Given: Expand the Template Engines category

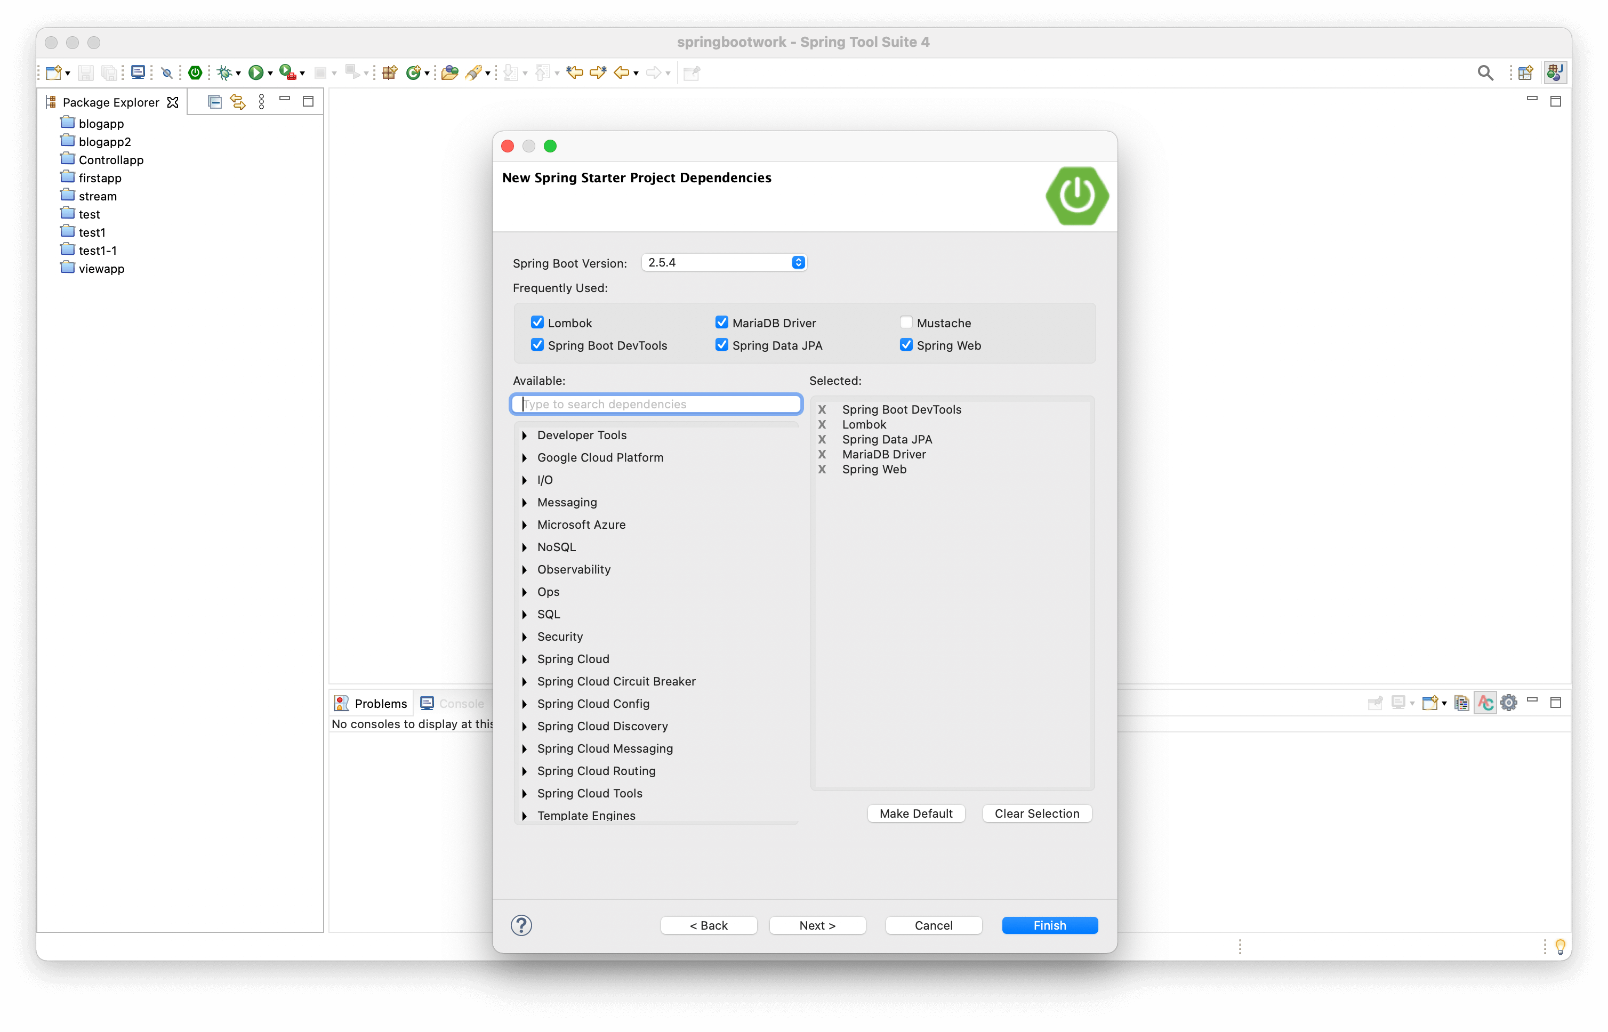Looking at the screenshot, I should (x=524, y=816).
